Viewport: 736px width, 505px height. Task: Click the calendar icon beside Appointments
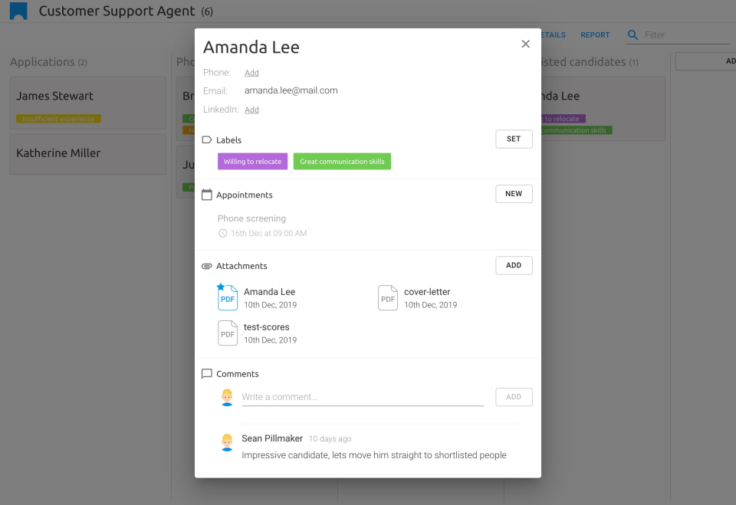click(x=207, y=195)
